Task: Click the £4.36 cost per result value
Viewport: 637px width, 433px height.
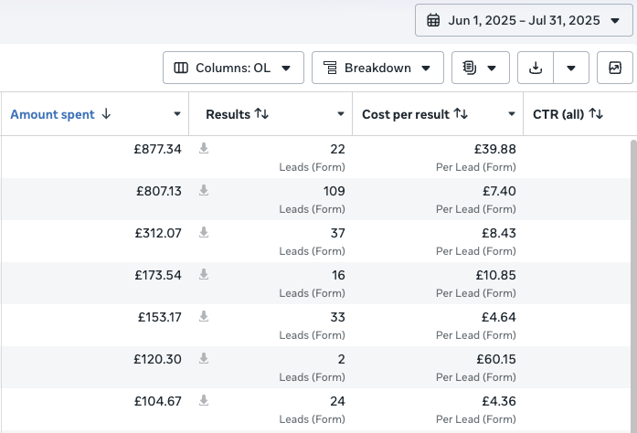Action: click(499, 402)
